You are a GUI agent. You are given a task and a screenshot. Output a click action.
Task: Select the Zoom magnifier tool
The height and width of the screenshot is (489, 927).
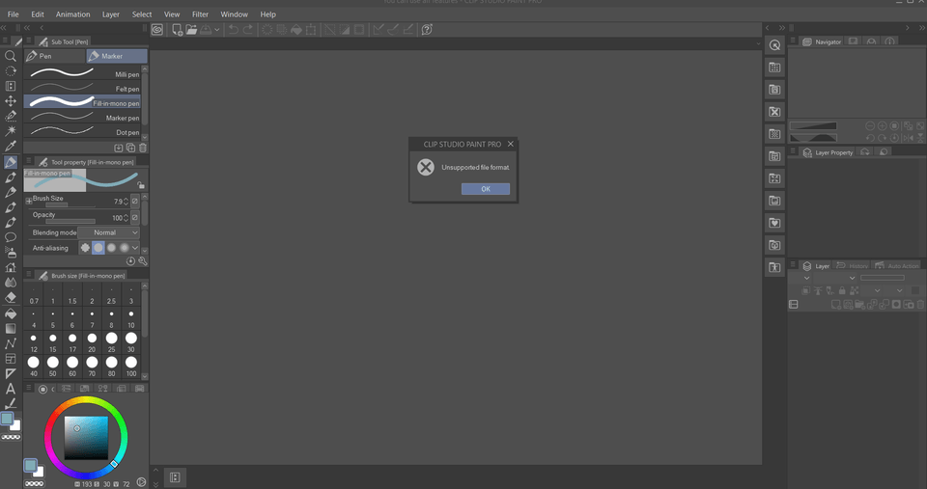pos(10,56)
